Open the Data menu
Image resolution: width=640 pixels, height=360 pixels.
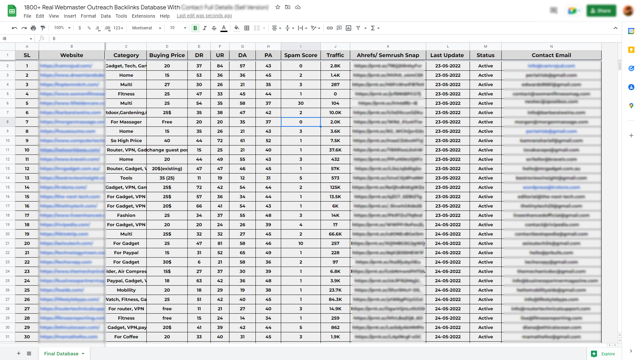pos(106,16)
